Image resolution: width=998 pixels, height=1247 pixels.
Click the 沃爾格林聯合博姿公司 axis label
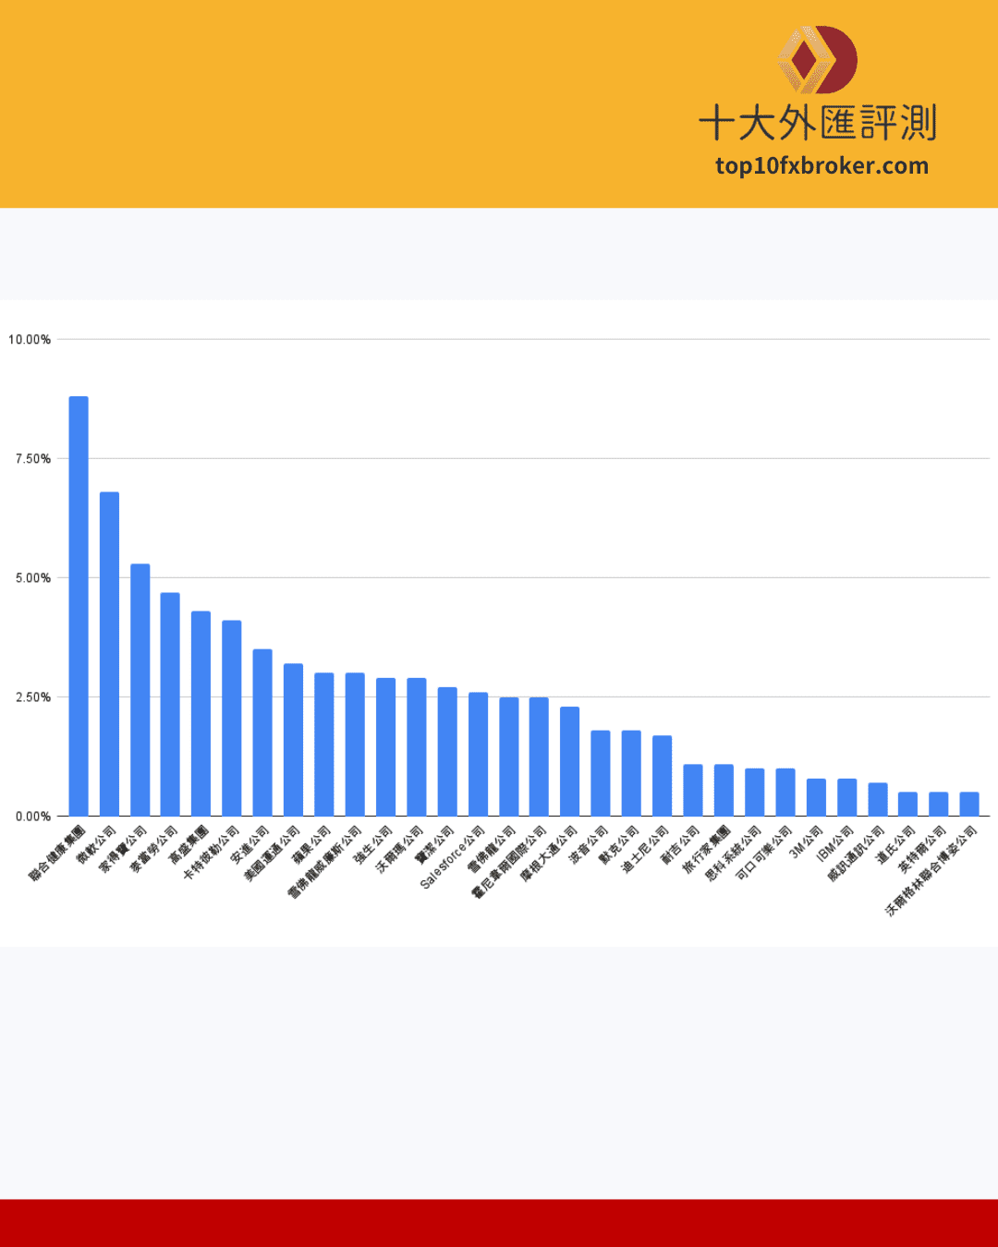[931, 870]
